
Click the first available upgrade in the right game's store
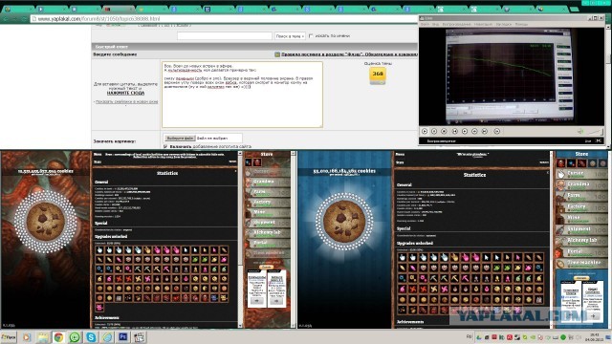561,163
